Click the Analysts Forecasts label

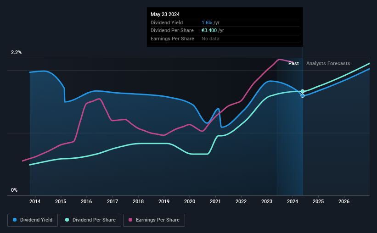(328, 63)
